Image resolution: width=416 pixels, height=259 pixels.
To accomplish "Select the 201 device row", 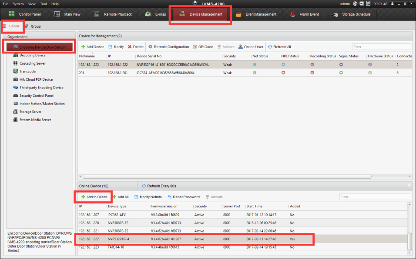I will coord(174,73).
